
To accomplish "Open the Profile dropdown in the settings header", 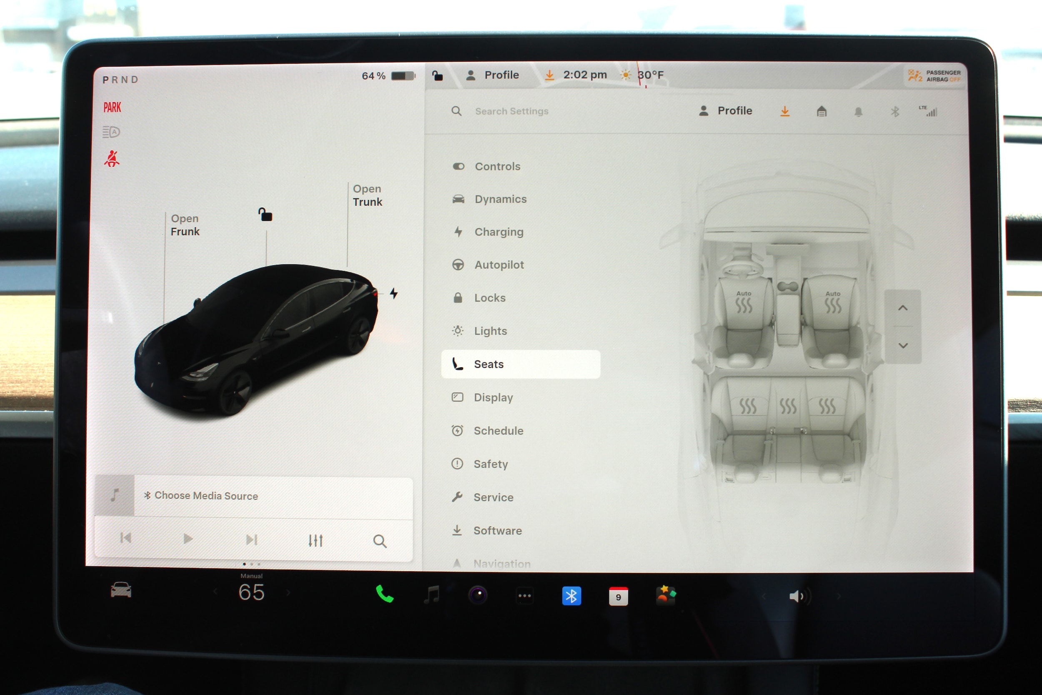I will click(726, 111).
